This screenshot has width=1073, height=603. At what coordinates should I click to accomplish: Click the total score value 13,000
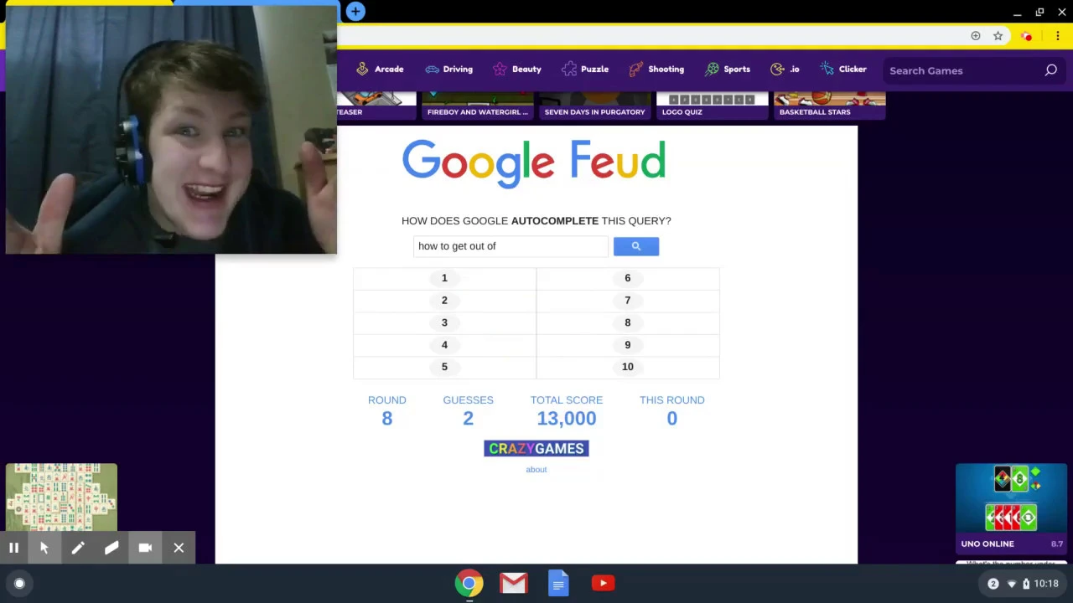coord(567,419)
